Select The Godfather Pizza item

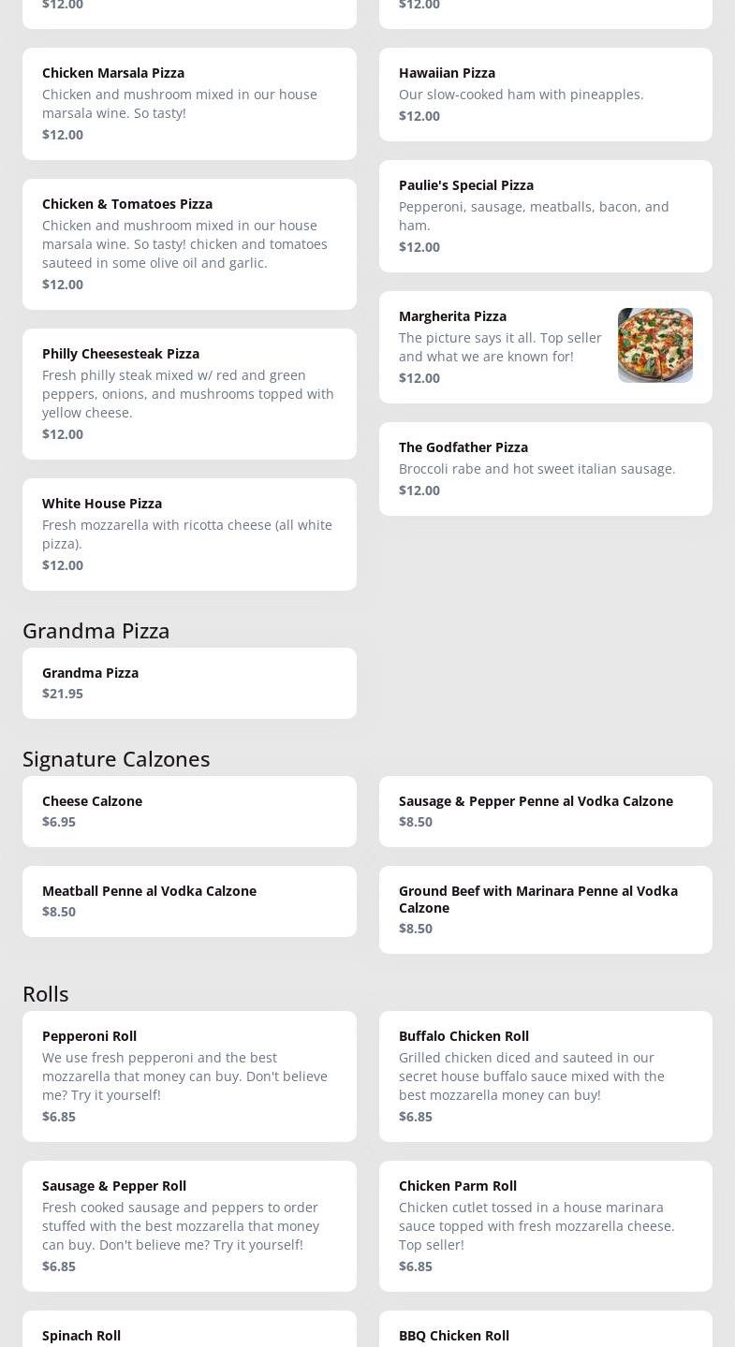pyautogui.click(x=545, y=468)
